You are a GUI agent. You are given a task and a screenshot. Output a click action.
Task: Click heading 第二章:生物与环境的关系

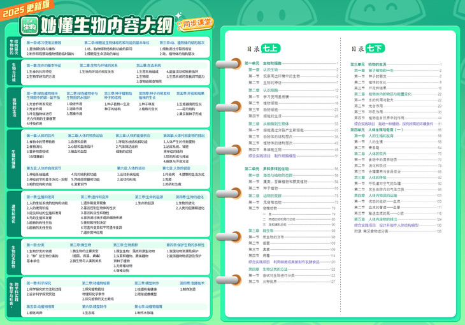tap(99, 65)
